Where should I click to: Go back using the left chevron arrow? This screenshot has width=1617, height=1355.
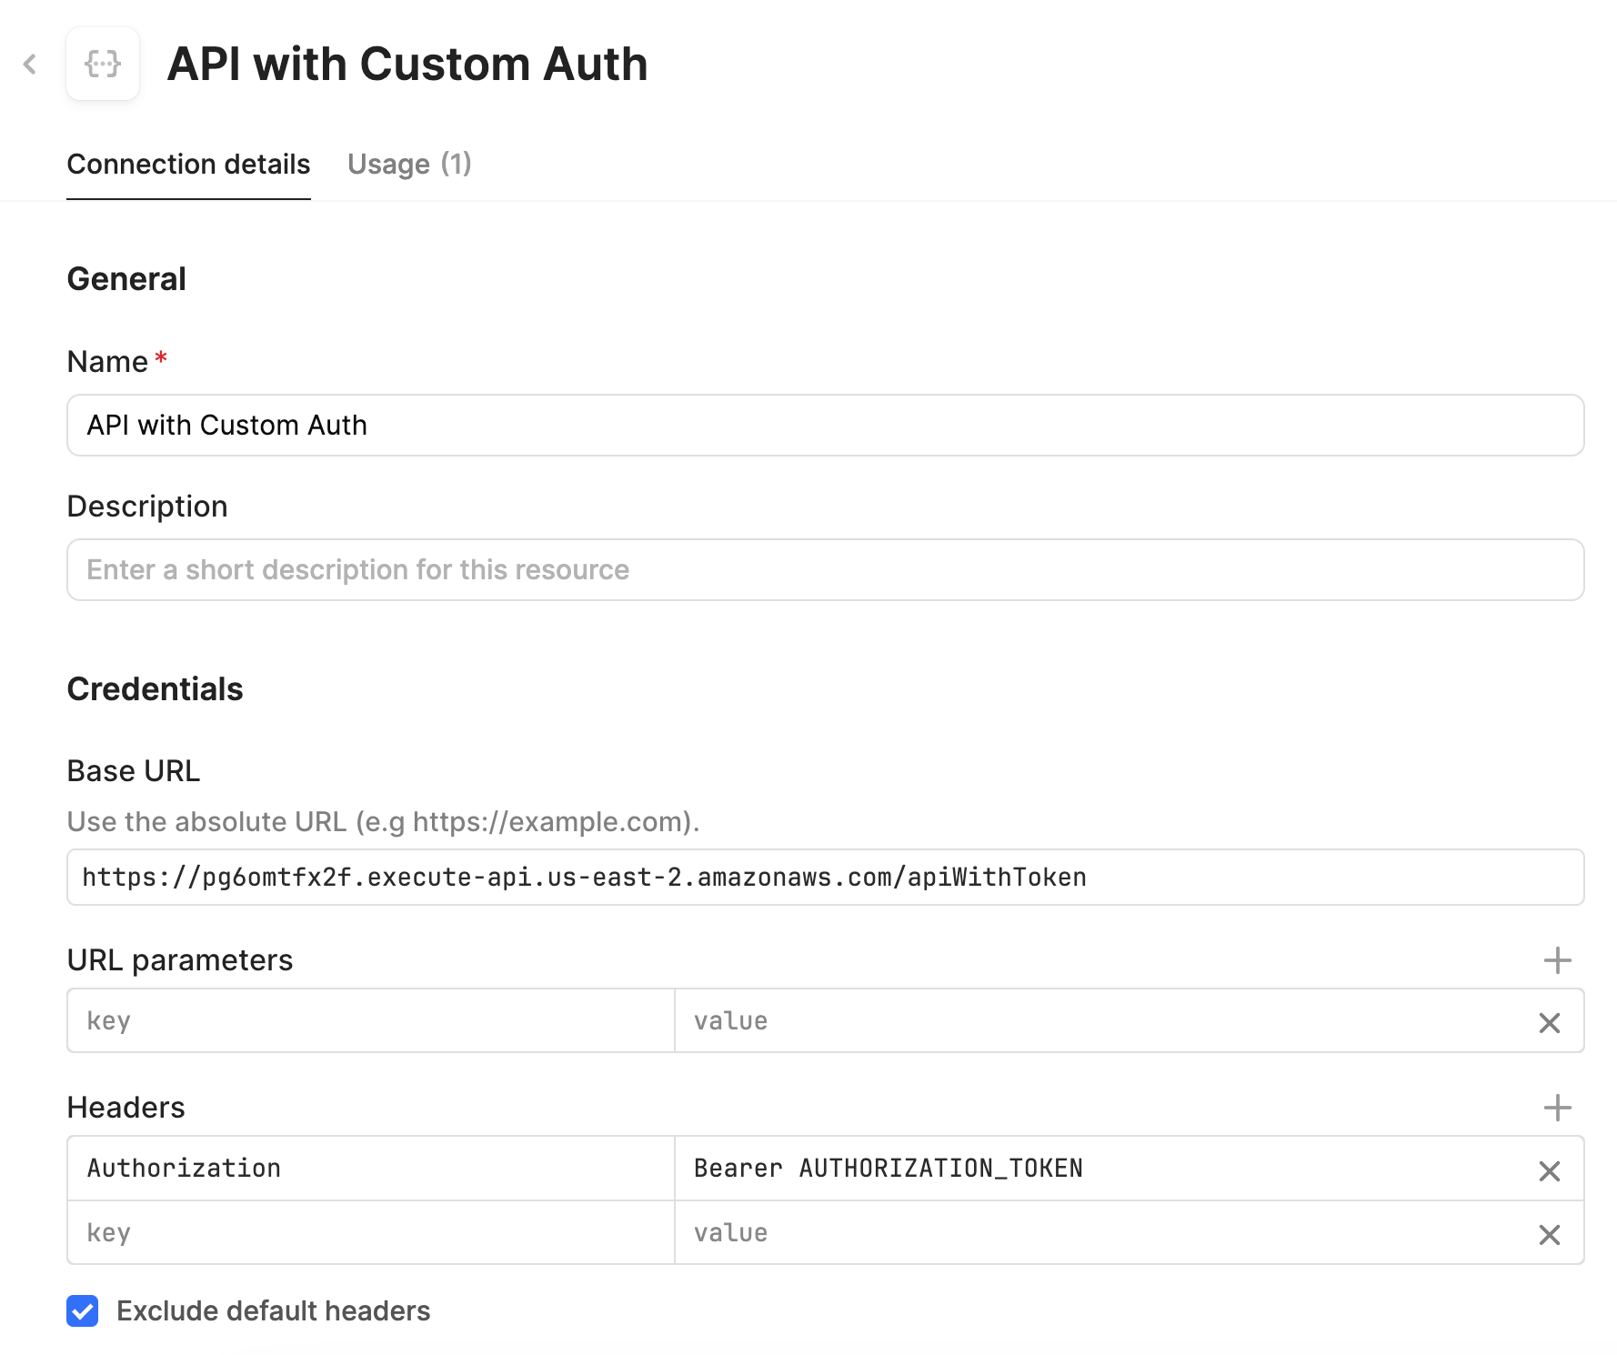pos(30,64)
